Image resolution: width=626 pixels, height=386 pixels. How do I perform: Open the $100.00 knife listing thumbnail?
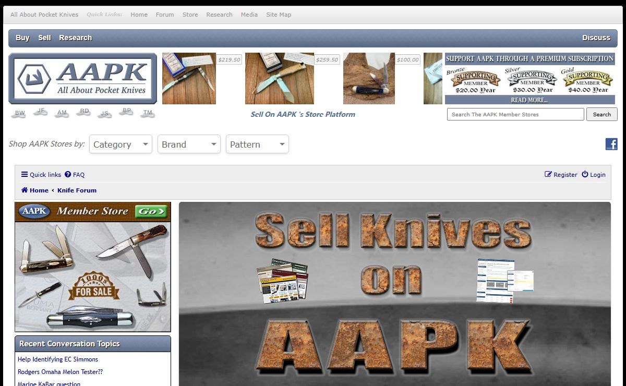(x=369, y=78)
